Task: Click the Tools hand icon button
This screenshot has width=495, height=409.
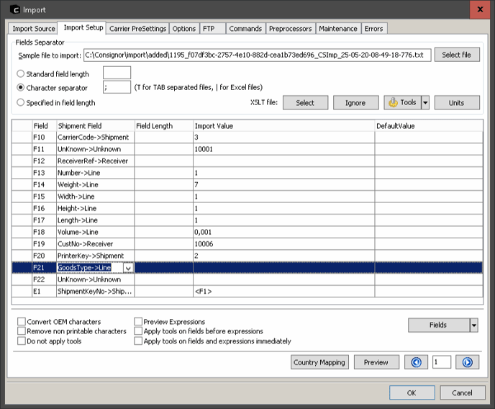Action: 402,103
